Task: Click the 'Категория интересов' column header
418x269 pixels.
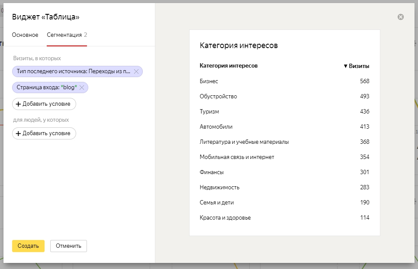Action: (x=228, y=66)
